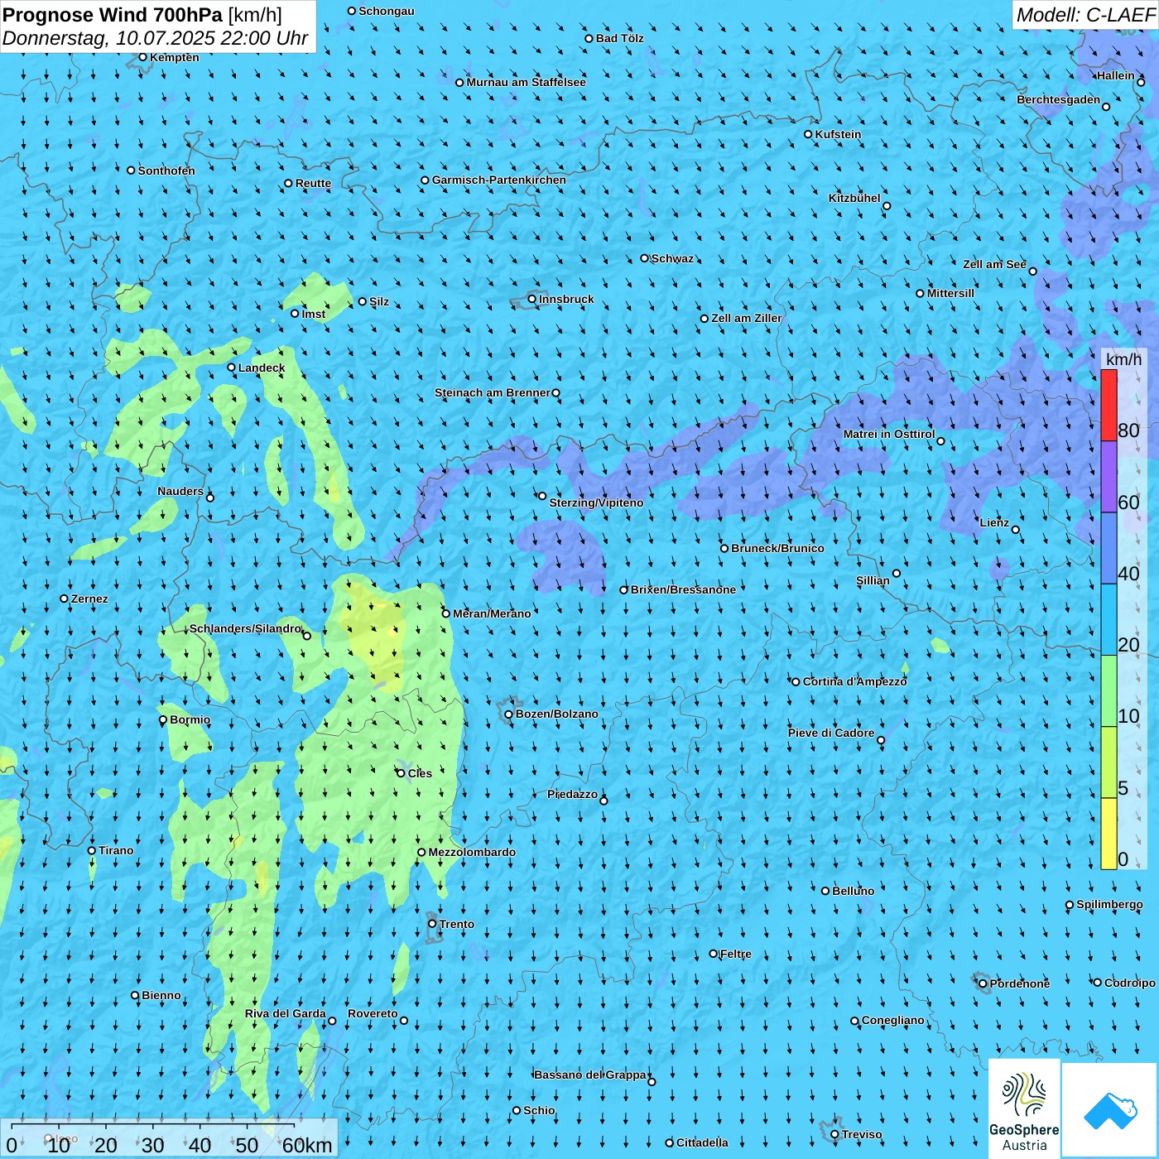Click the Sonthofen label
1159x1159 pixels.
tap(166, 171)
